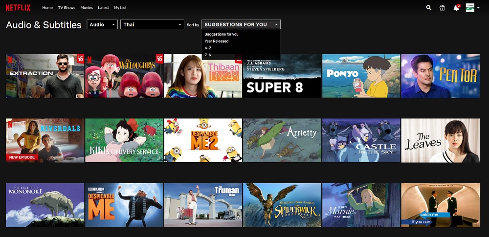Click the Top 10 badge on Extraction
Image resolution: width=489 pixels, height=237 pixels.
(81, 59)
